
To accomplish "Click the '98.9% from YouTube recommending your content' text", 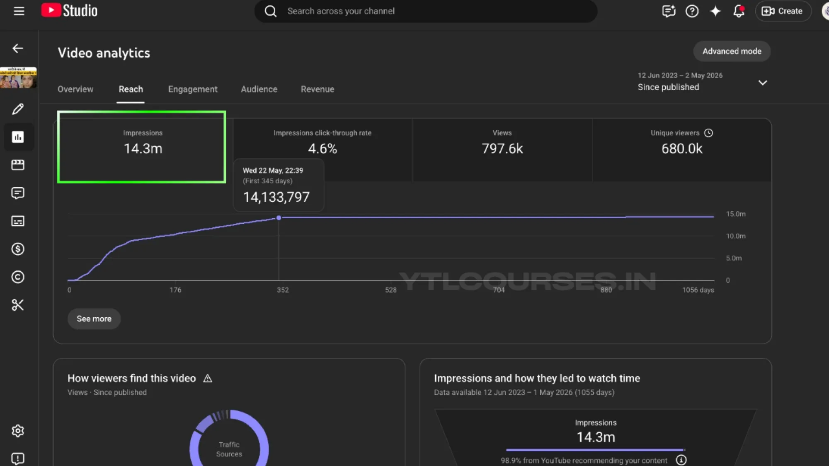I will [x=584, y=460].
